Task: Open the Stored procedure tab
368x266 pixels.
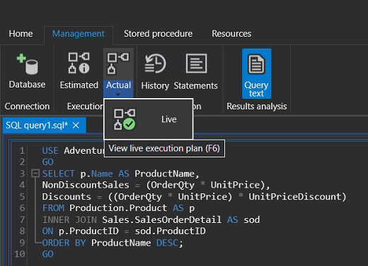Action: [158, 34]
